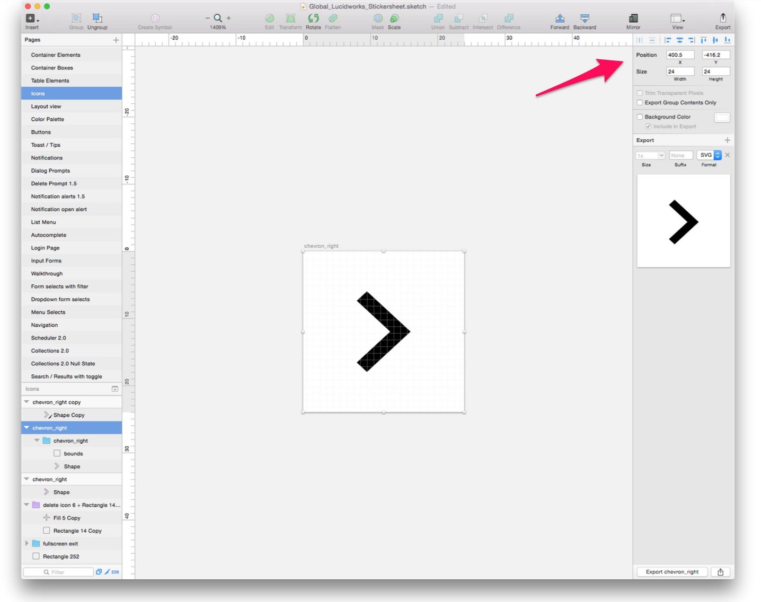Click the Height size field
Screen dimensions: 761x602
tap(716, 71)
